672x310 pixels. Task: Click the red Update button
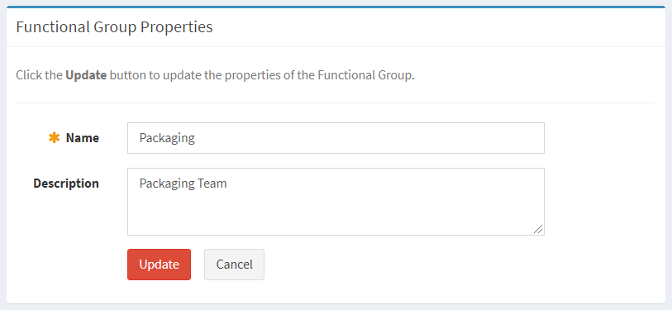(159, 265)
